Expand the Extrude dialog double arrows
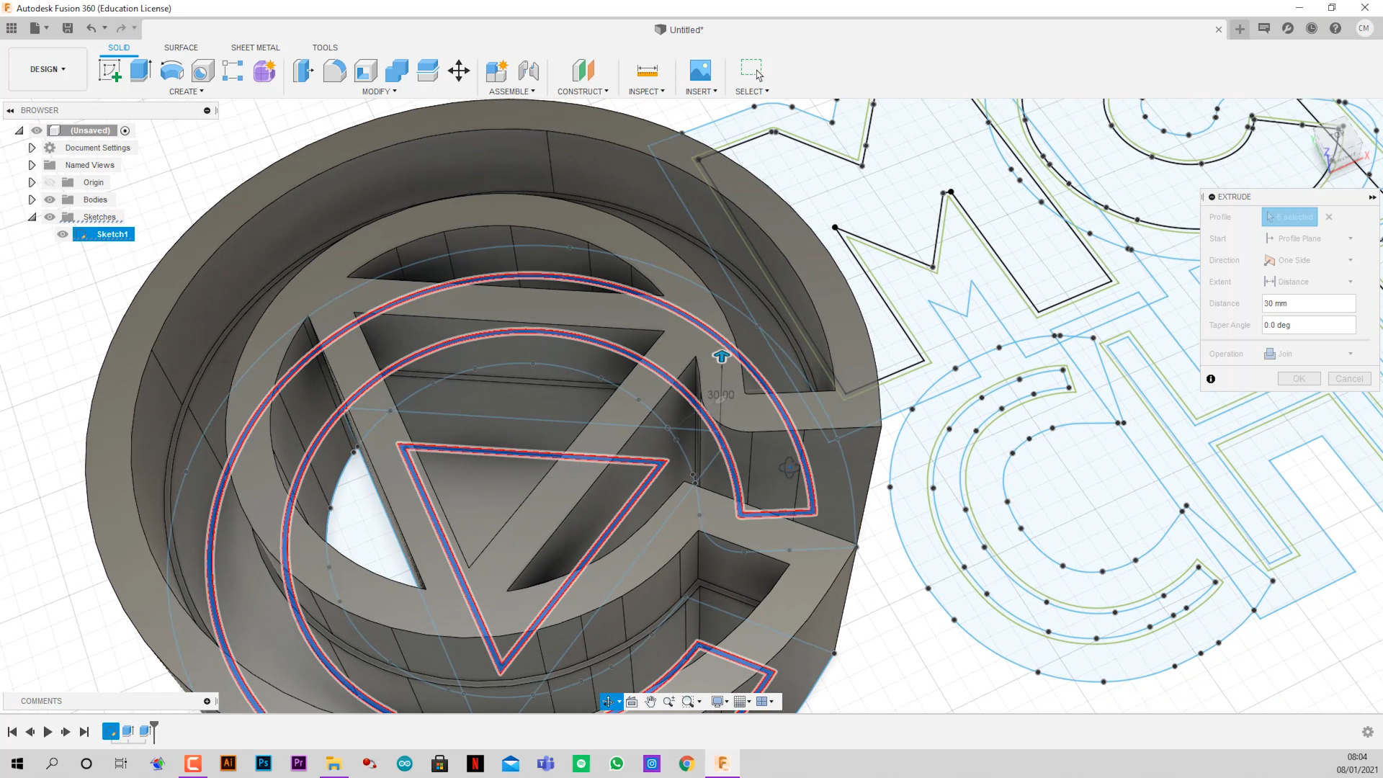Image resolution: width=1383 pixels, height=778 pixels. click(1372, 197)
